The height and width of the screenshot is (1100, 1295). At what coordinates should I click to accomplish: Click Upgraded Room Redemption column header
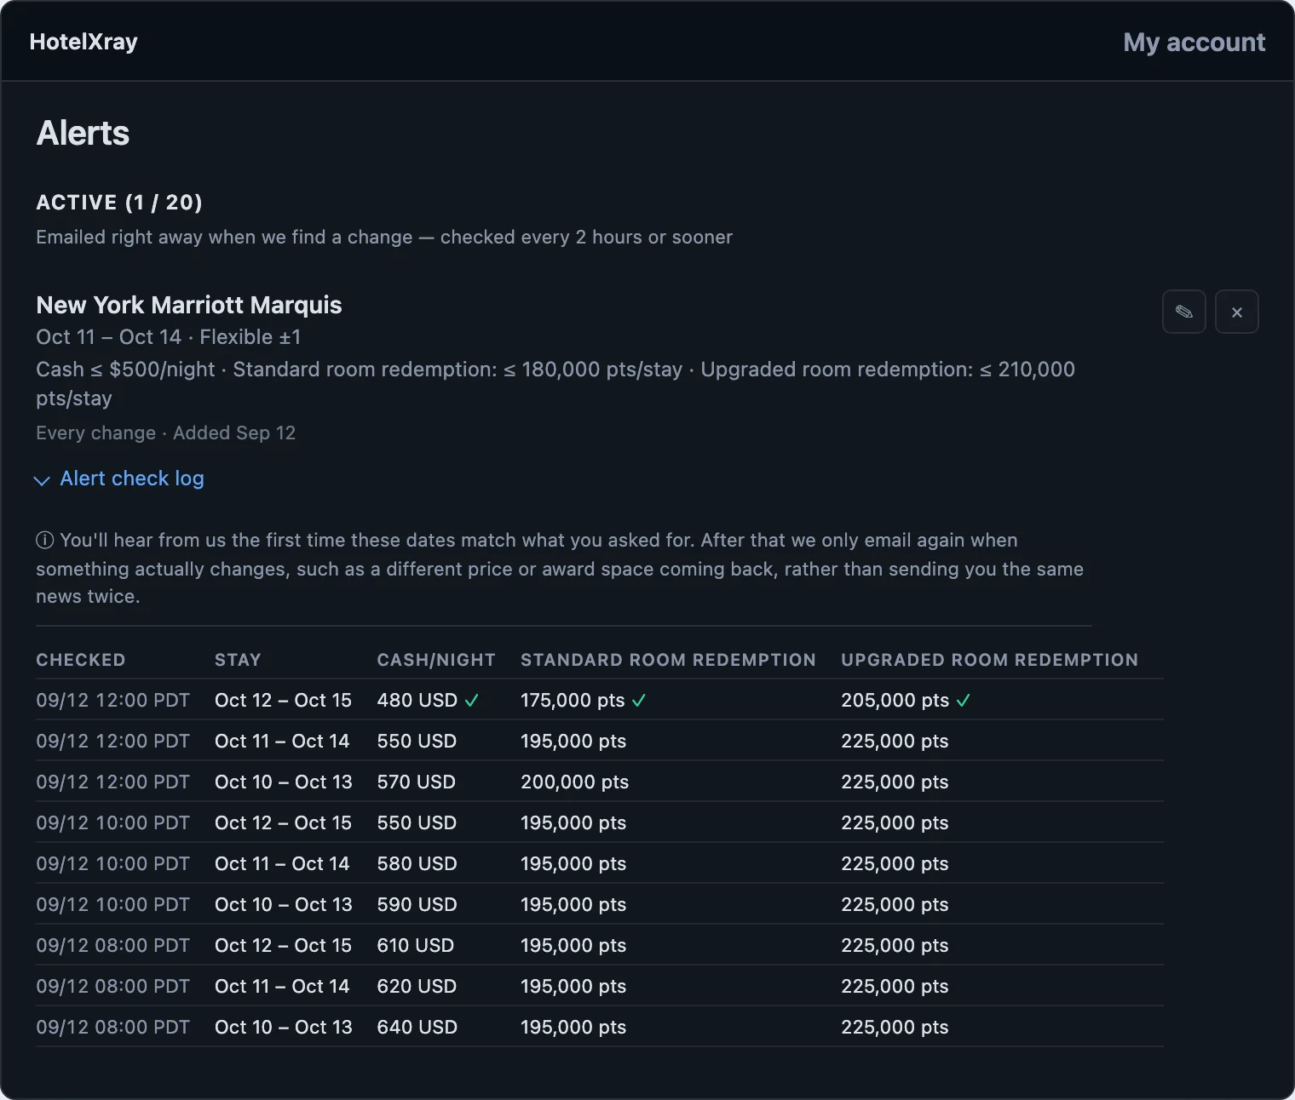click(x=989, y=660)
